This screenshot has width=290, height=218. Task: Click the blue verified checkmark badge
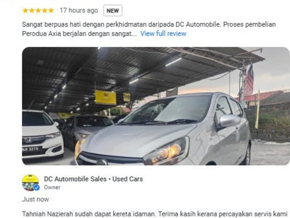(37, 187)
